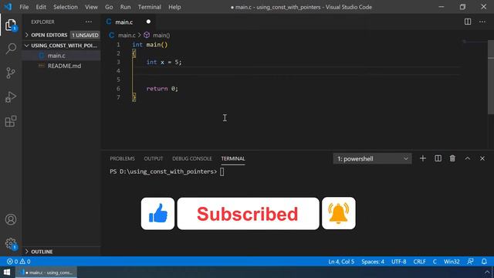Open README.md in the file tree
The width and height of the screenshot is (494, 278).
tap(64, 66)
